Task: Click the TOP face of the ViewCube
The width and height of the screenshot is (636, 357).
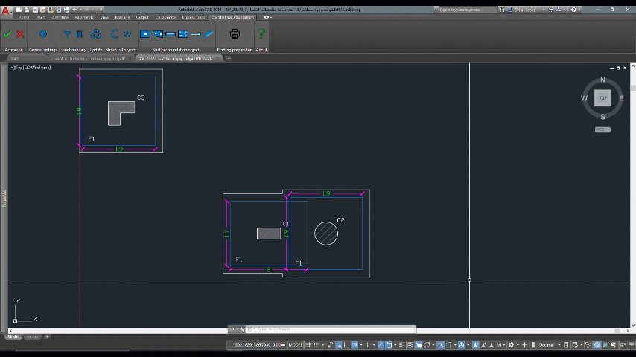Action: coord(602,98)
